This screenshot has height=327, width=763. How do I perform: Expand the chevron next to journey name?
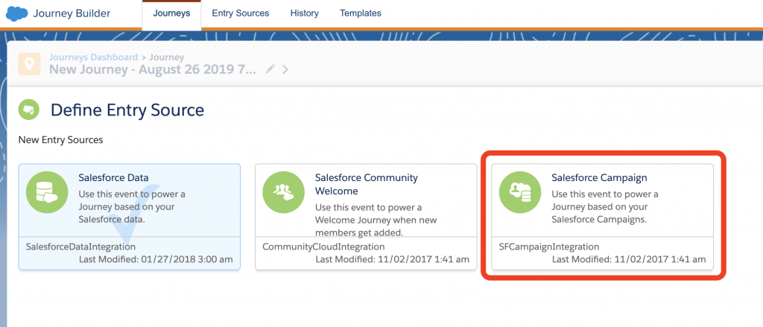tap(285, 69)
